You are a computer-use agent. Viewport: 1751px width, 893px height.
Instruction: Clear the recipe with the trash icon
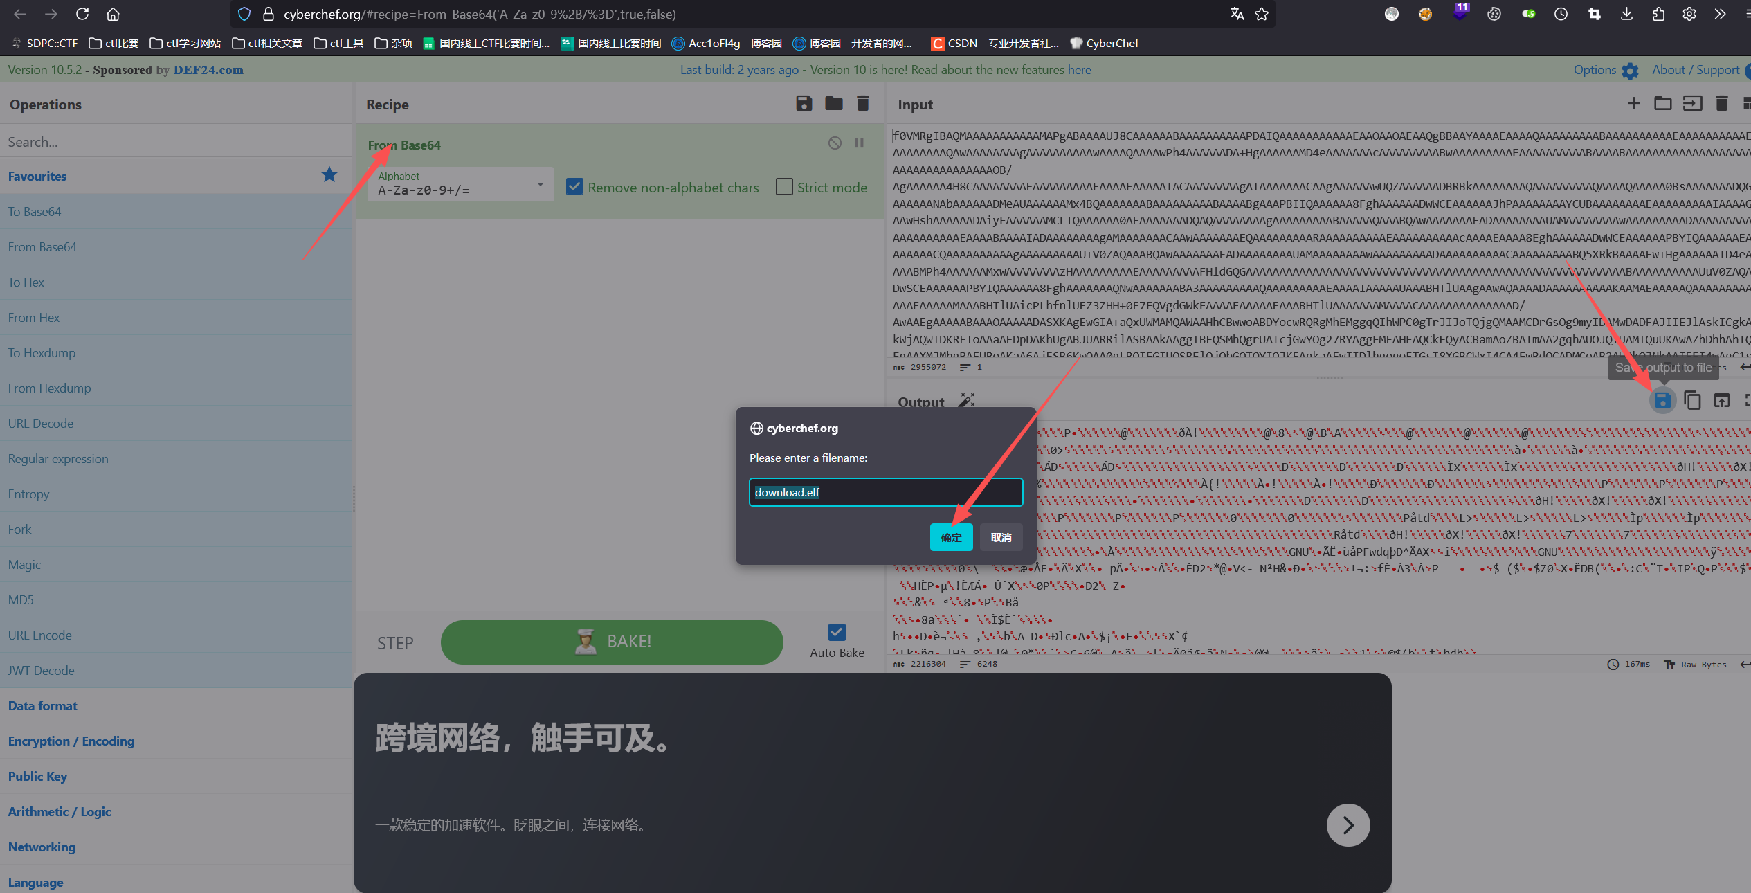pos(862,102)
